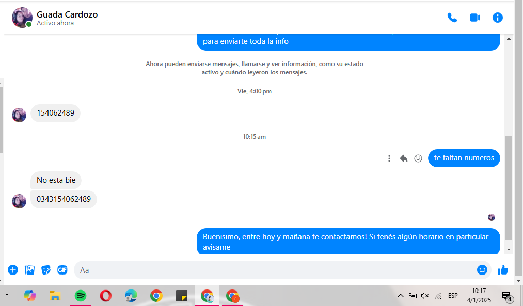
Task: Click the message input field
Action: 274,270
